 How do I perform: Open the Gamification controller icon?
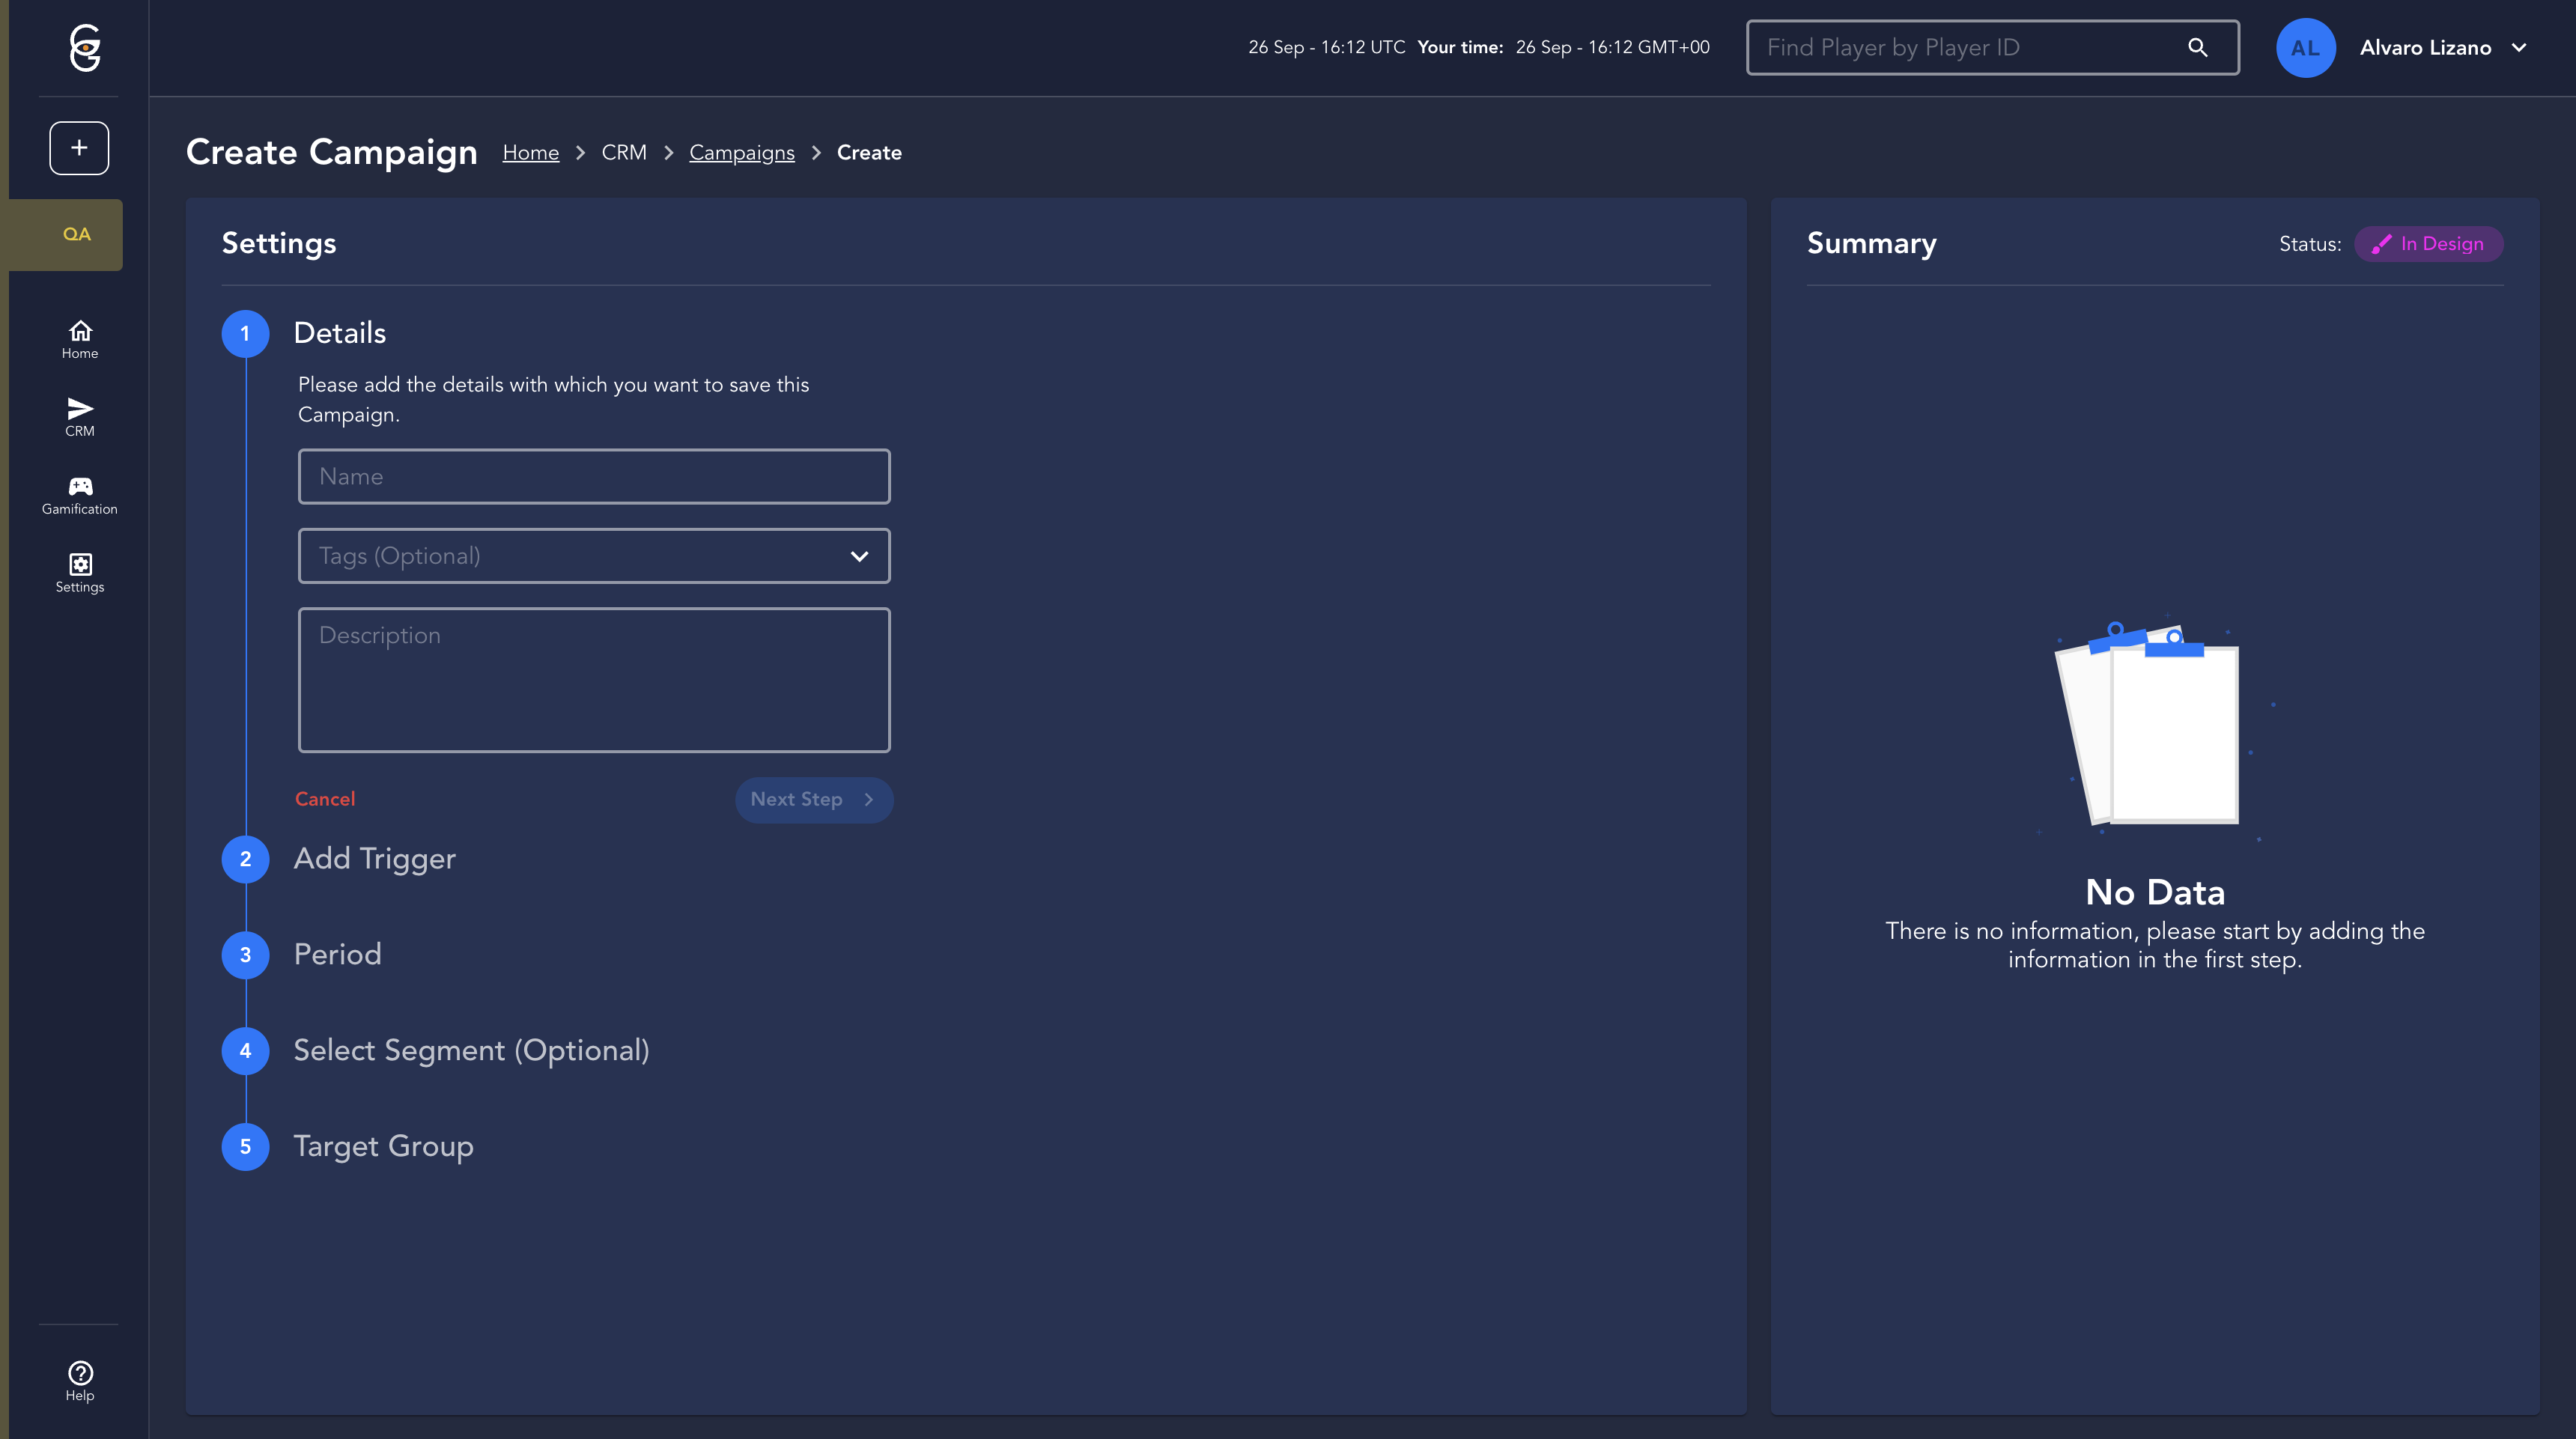click(x=80, y=495)
